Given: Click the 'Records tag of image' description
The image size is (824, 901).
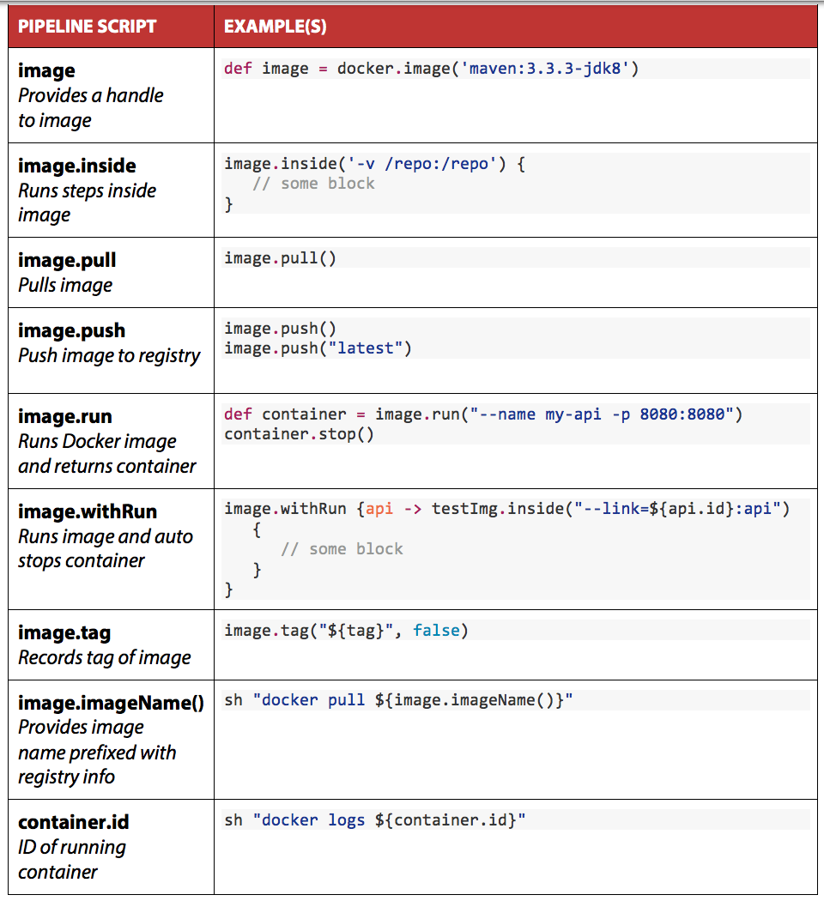Looking at the screenshot, I should click(105, 657).
